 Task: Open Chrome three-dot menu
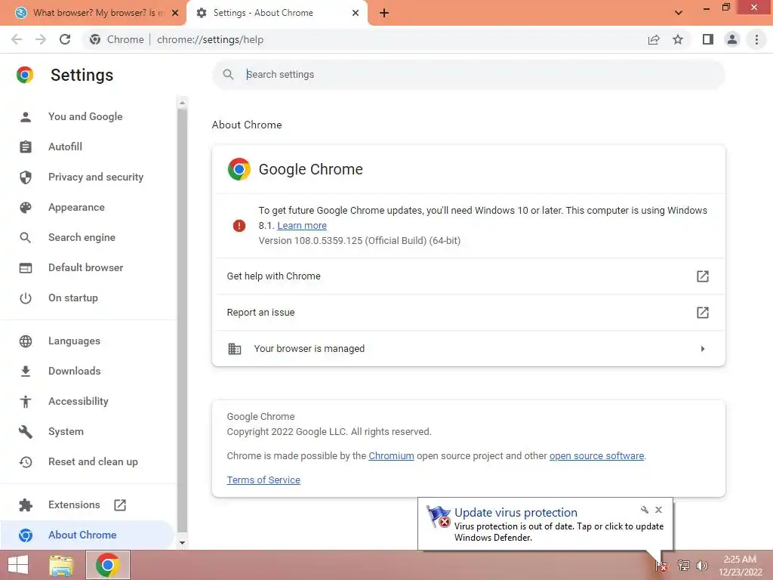pyautogui.click(x=756, y=39)
